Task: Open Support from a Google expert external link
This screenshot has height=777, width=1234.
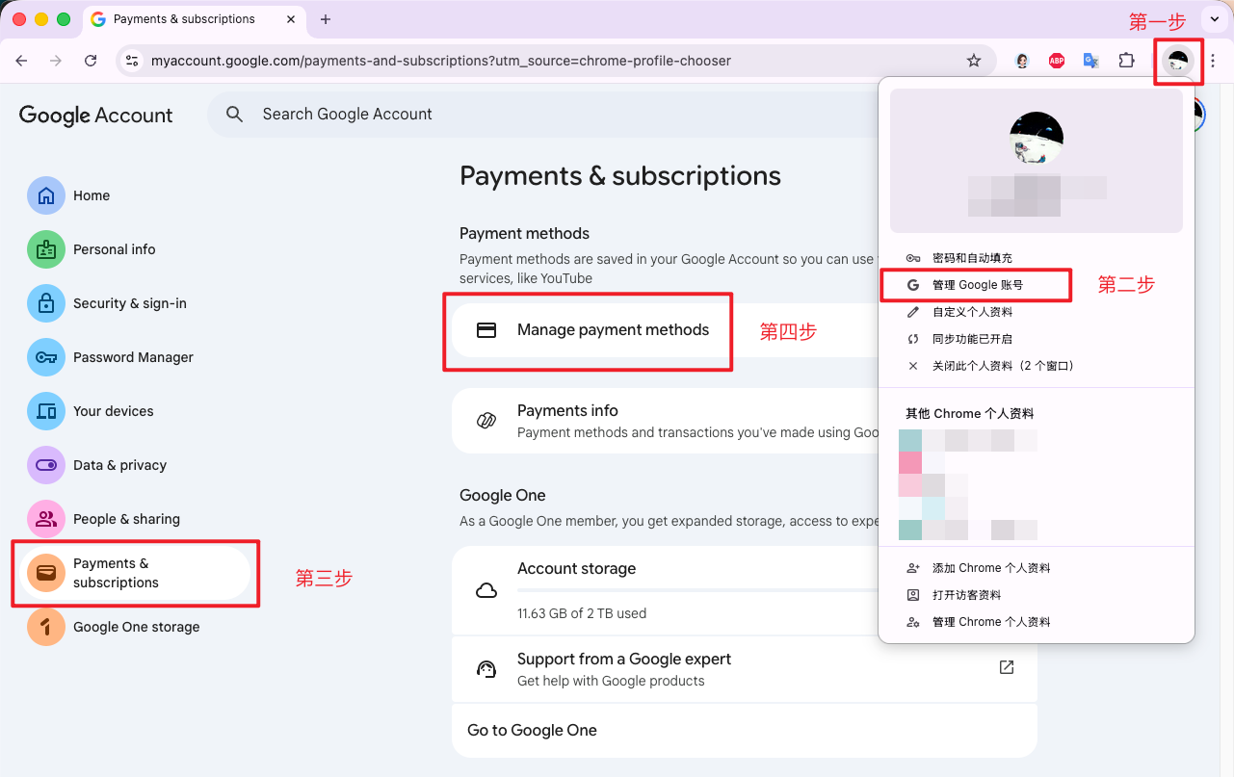Action: pyautogui.click(x=1006, y=667)
